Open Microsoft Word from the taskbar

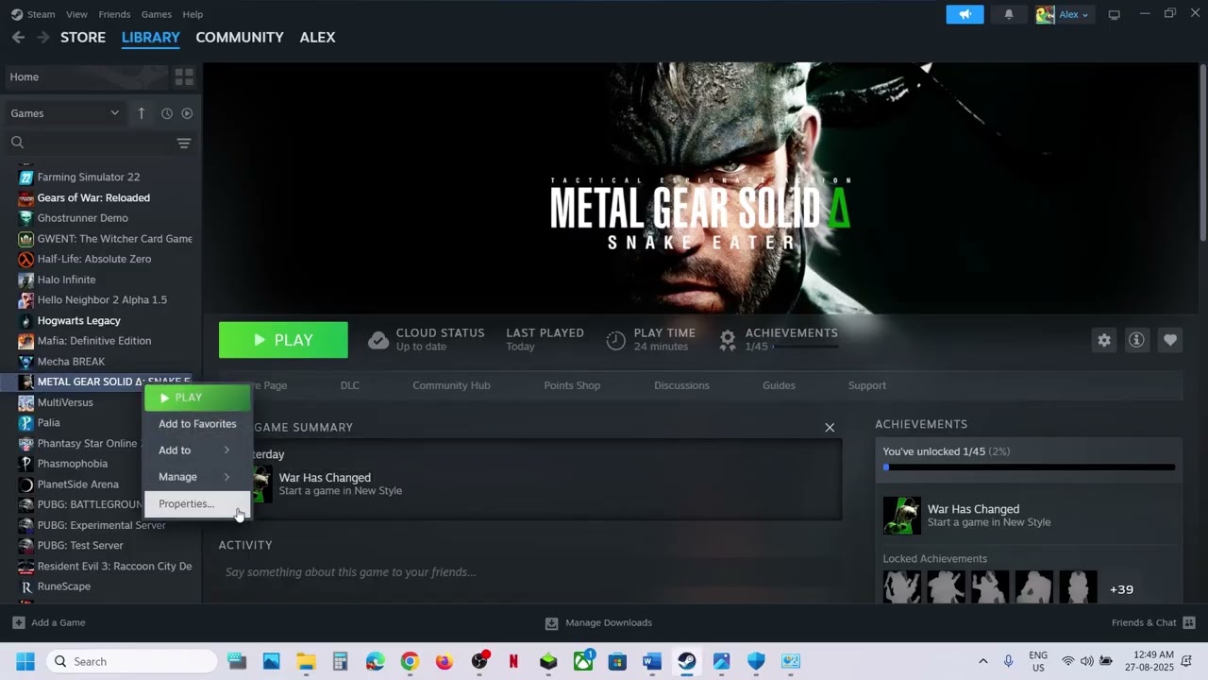coord(652,661)
